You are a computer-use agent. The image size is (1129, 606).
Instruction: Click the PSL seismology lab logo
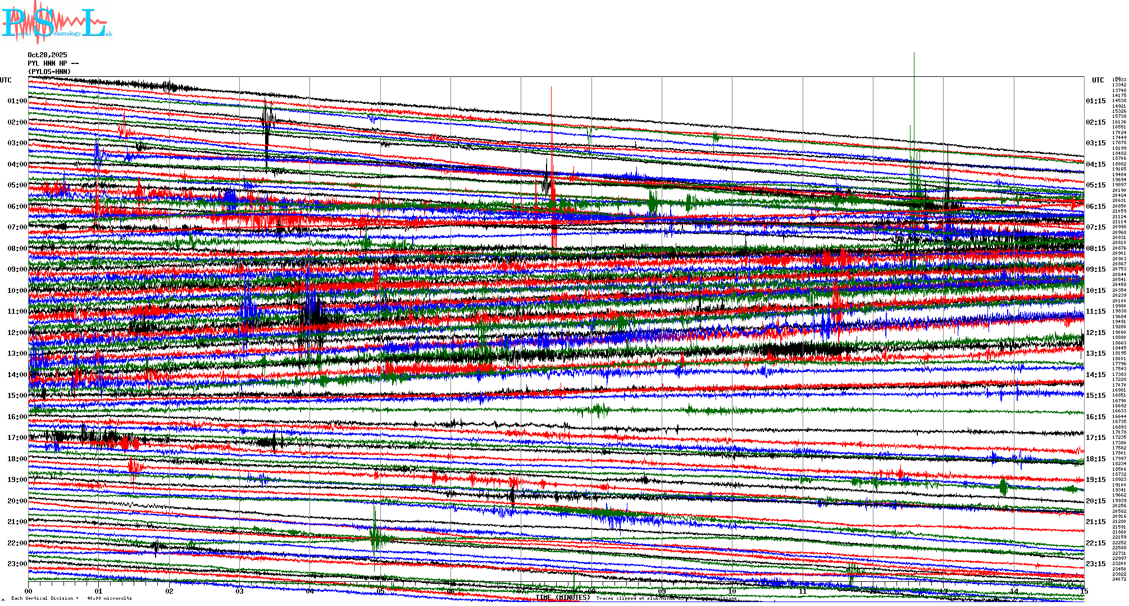pyautogui.click(x=56, y=22)
